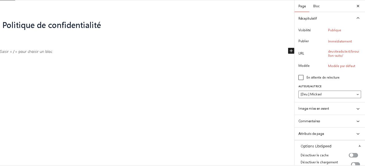Viewport: 365px width, 167px height.
Task: Check En attente de relecture checkbox
Action: pyautogui.click(x=301, y=77)
